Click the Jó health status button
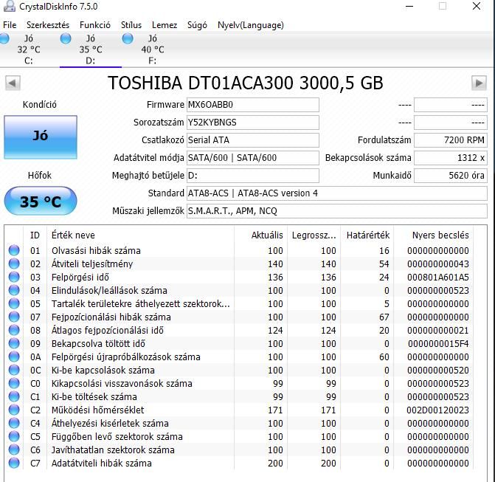 [x=41, y=137]
